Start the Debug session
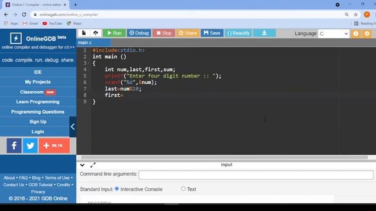The height and width of the screenshot is (211, 376). pos(139,33)
